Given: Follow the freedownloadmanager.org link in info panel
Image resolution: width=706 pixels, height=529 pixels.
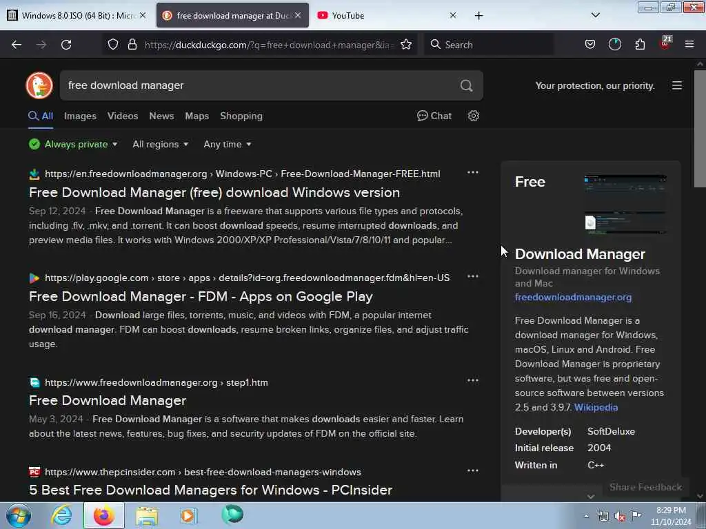Looking at the screenshot, I should tap(573, 297).
